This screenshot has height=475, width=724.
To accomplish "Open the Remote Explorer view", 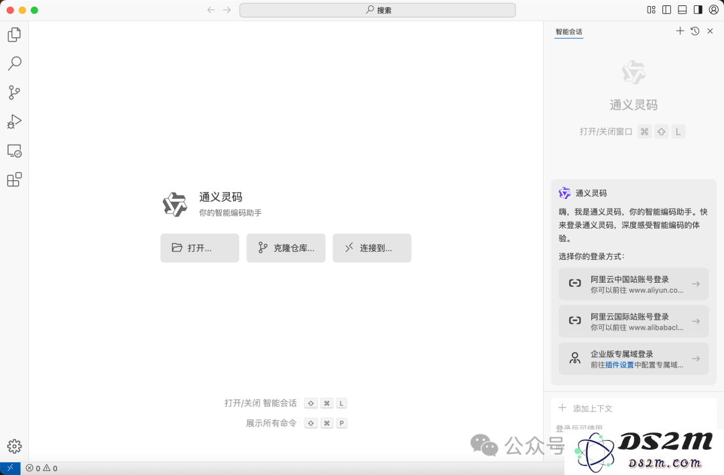I will coord(14,151).
